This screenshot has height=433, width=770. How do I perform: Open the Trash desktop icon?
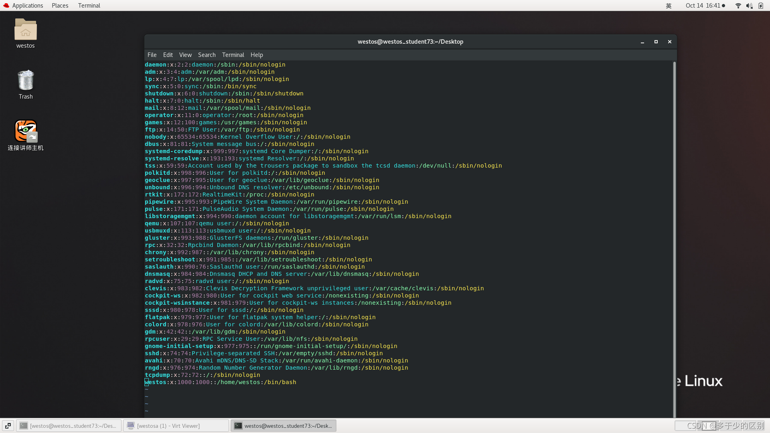coord(25,80)
